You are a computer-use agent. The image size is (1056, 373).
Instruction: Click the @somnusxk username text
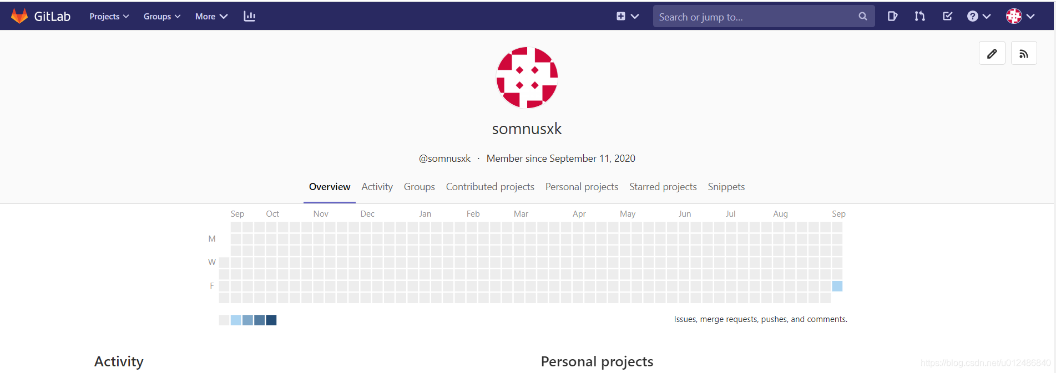point(444,159)
